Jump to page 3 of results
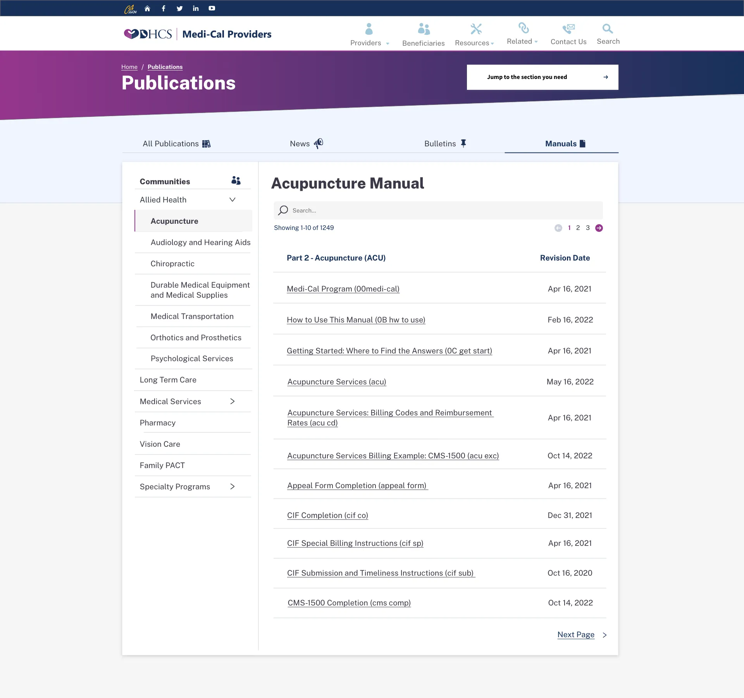This screenshot has height=698, width=744. click(x=587, y=228)
